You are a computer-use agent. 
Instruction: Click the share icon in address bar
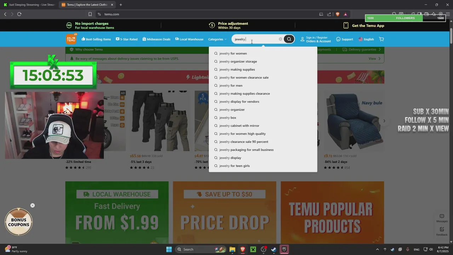(329, 14)
